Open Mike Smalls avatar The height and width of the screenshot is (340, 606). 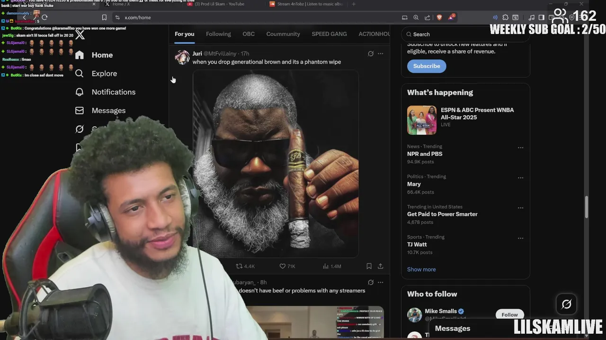415,315
